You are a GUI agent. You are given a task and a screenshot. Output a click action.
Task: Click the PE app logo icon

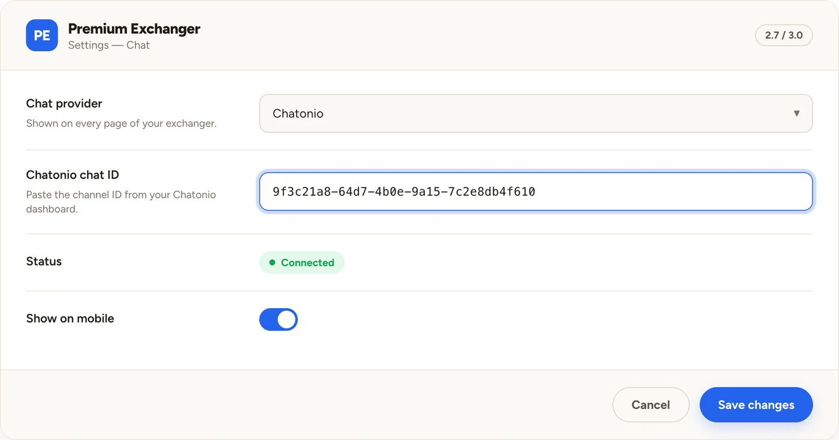click(x=42, y=35)
